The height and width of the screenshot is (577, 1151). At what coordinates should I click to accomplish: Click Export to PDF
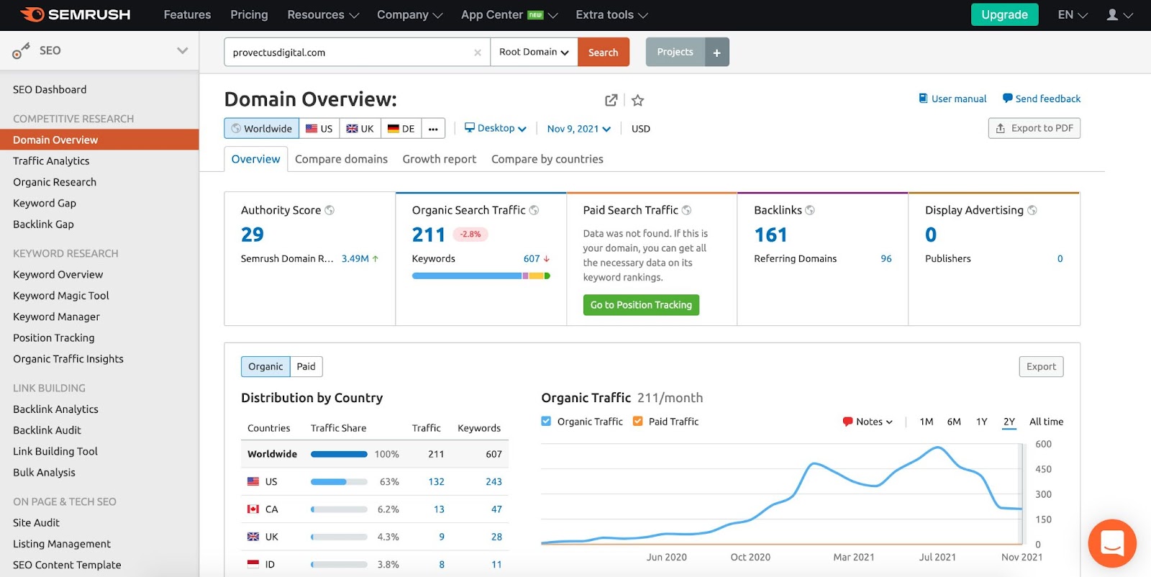(x=1034, y=128)
